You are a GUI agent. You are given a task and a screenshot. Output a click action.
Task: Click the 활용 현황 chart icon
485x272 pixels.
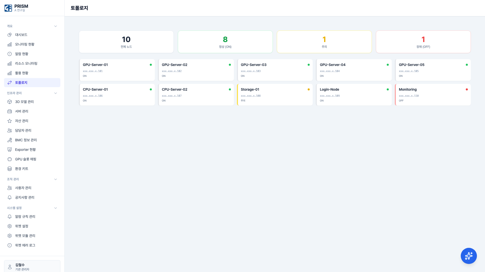coord(10,73)
